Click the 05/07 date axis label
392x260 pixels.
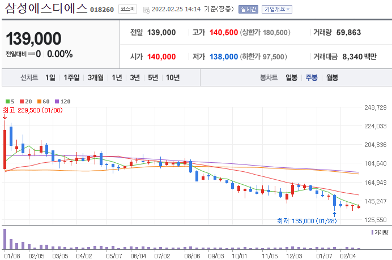coord(114,256)
